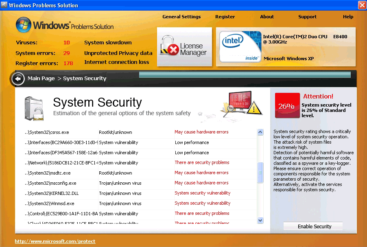Click scroll up arrow in results list
367x247 pixels.
260,132
